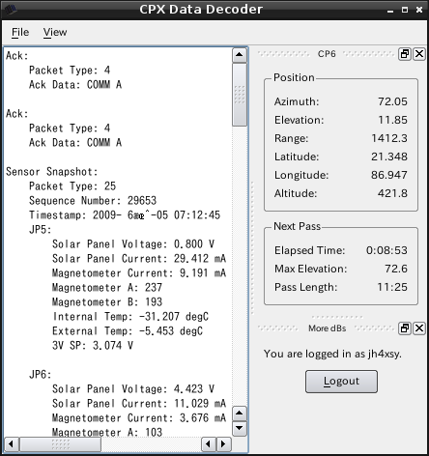This screenshot has width=429, height=456.
Task: Click the vertical scrollbar thumb
Action: tap(240, 95)
